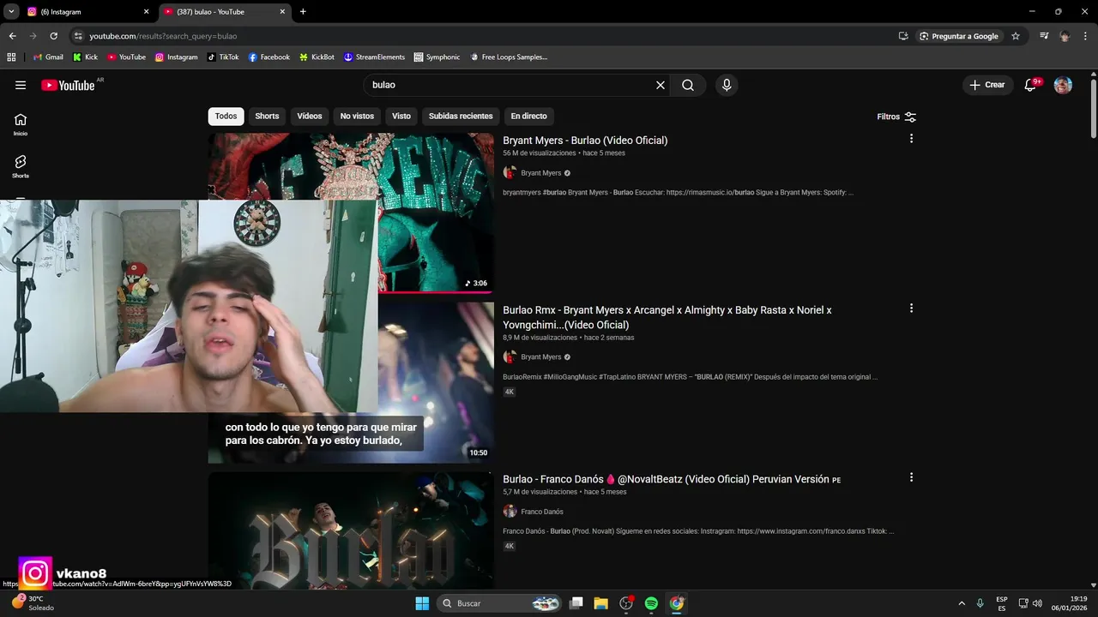Show hidden system tray icons

tap(962, 603)
